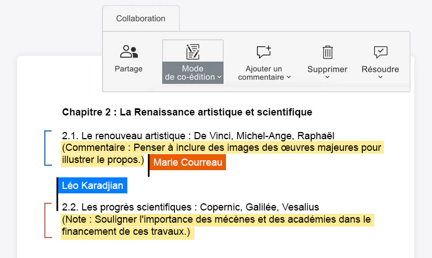Click the add comment speech bubble icon
432x258 pixels.
264,51
